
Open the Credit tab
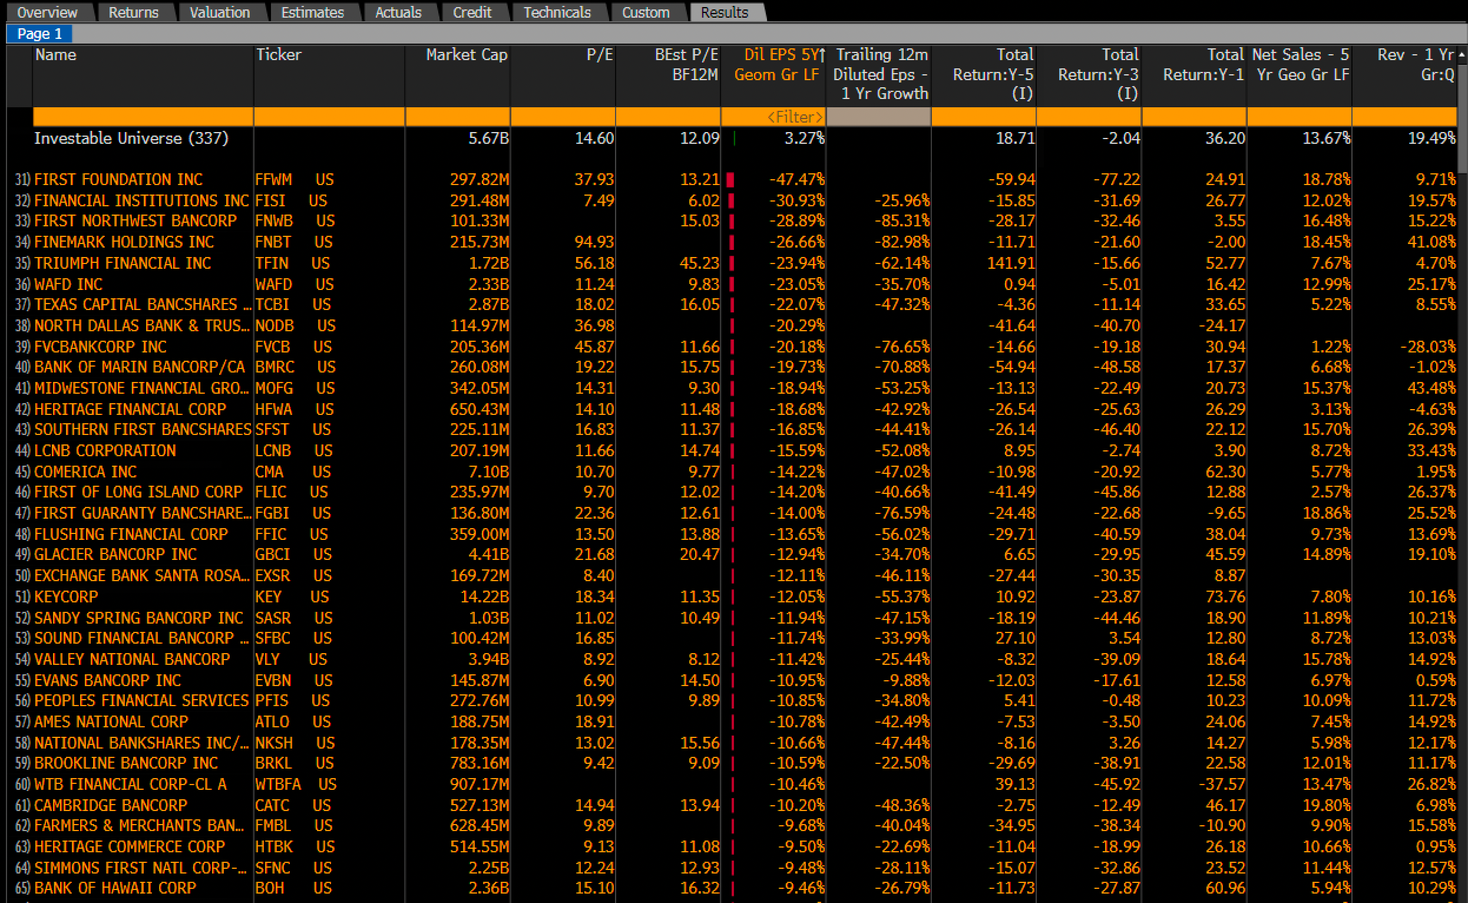click(472, 12)
